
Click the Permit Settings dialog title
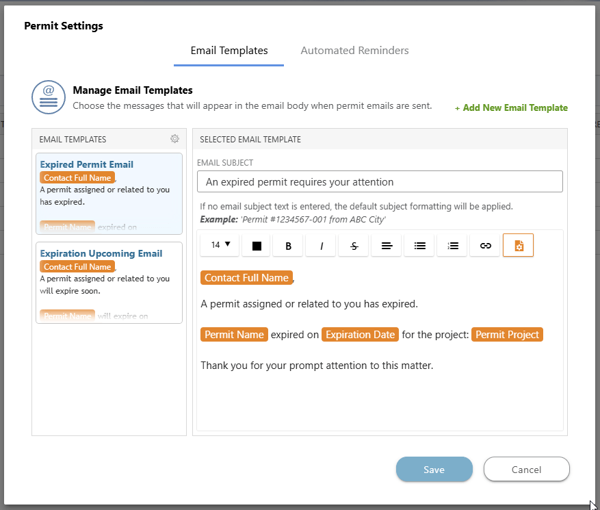(64, 26)
